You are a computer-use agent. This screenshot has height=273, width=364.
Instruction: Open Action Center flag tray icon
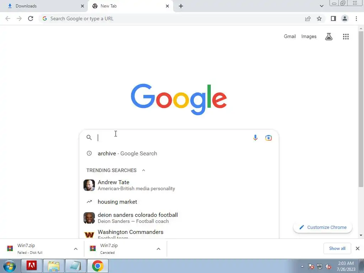pos(311,266)
